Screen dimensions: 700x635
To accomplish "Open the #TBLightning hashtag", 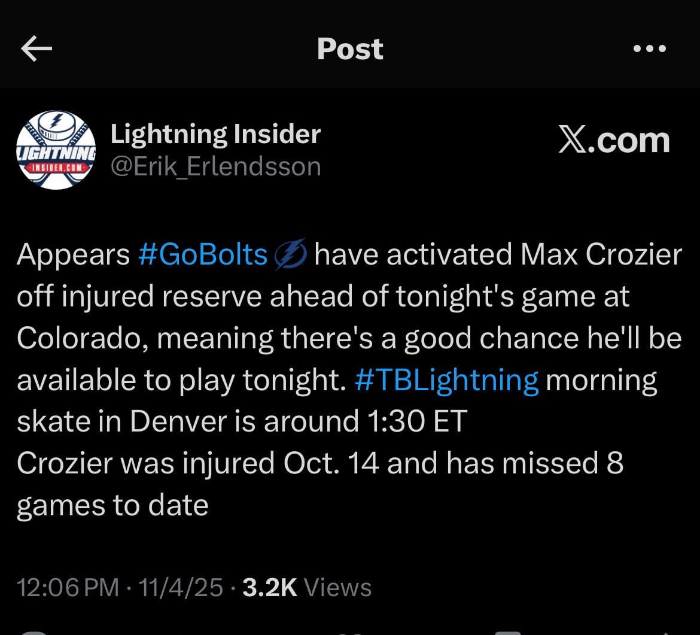I will tap(446, 380).
